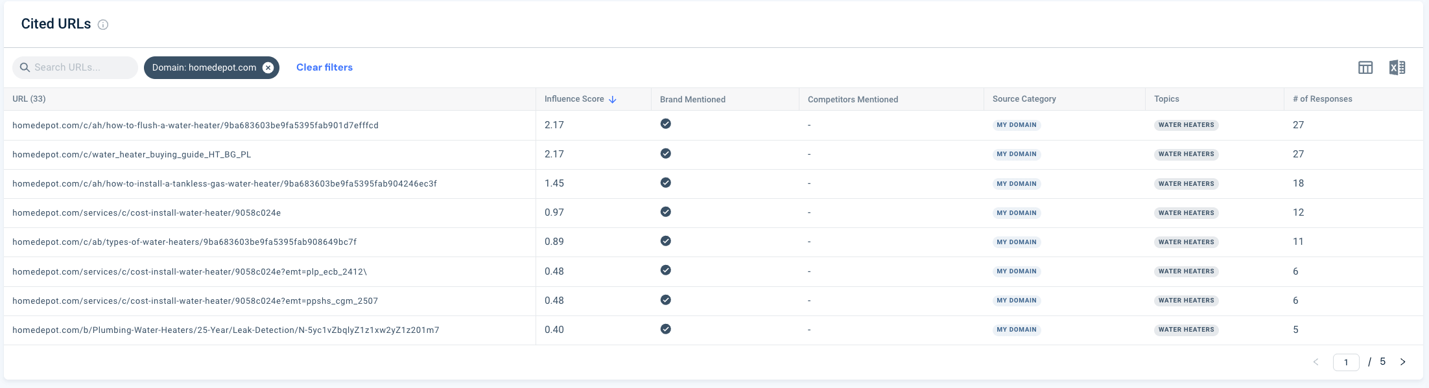The height and width of the screenshot is (388, 1429).
Task: Click influence score 1.45
Action: pyautogui.click(x=554, y=183)
